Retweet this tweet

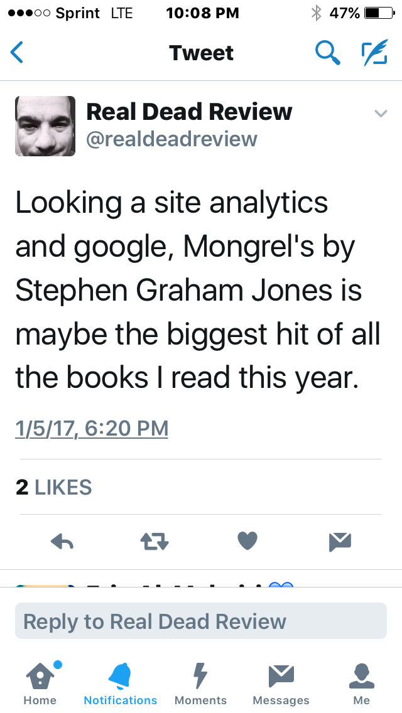[154, 541]
